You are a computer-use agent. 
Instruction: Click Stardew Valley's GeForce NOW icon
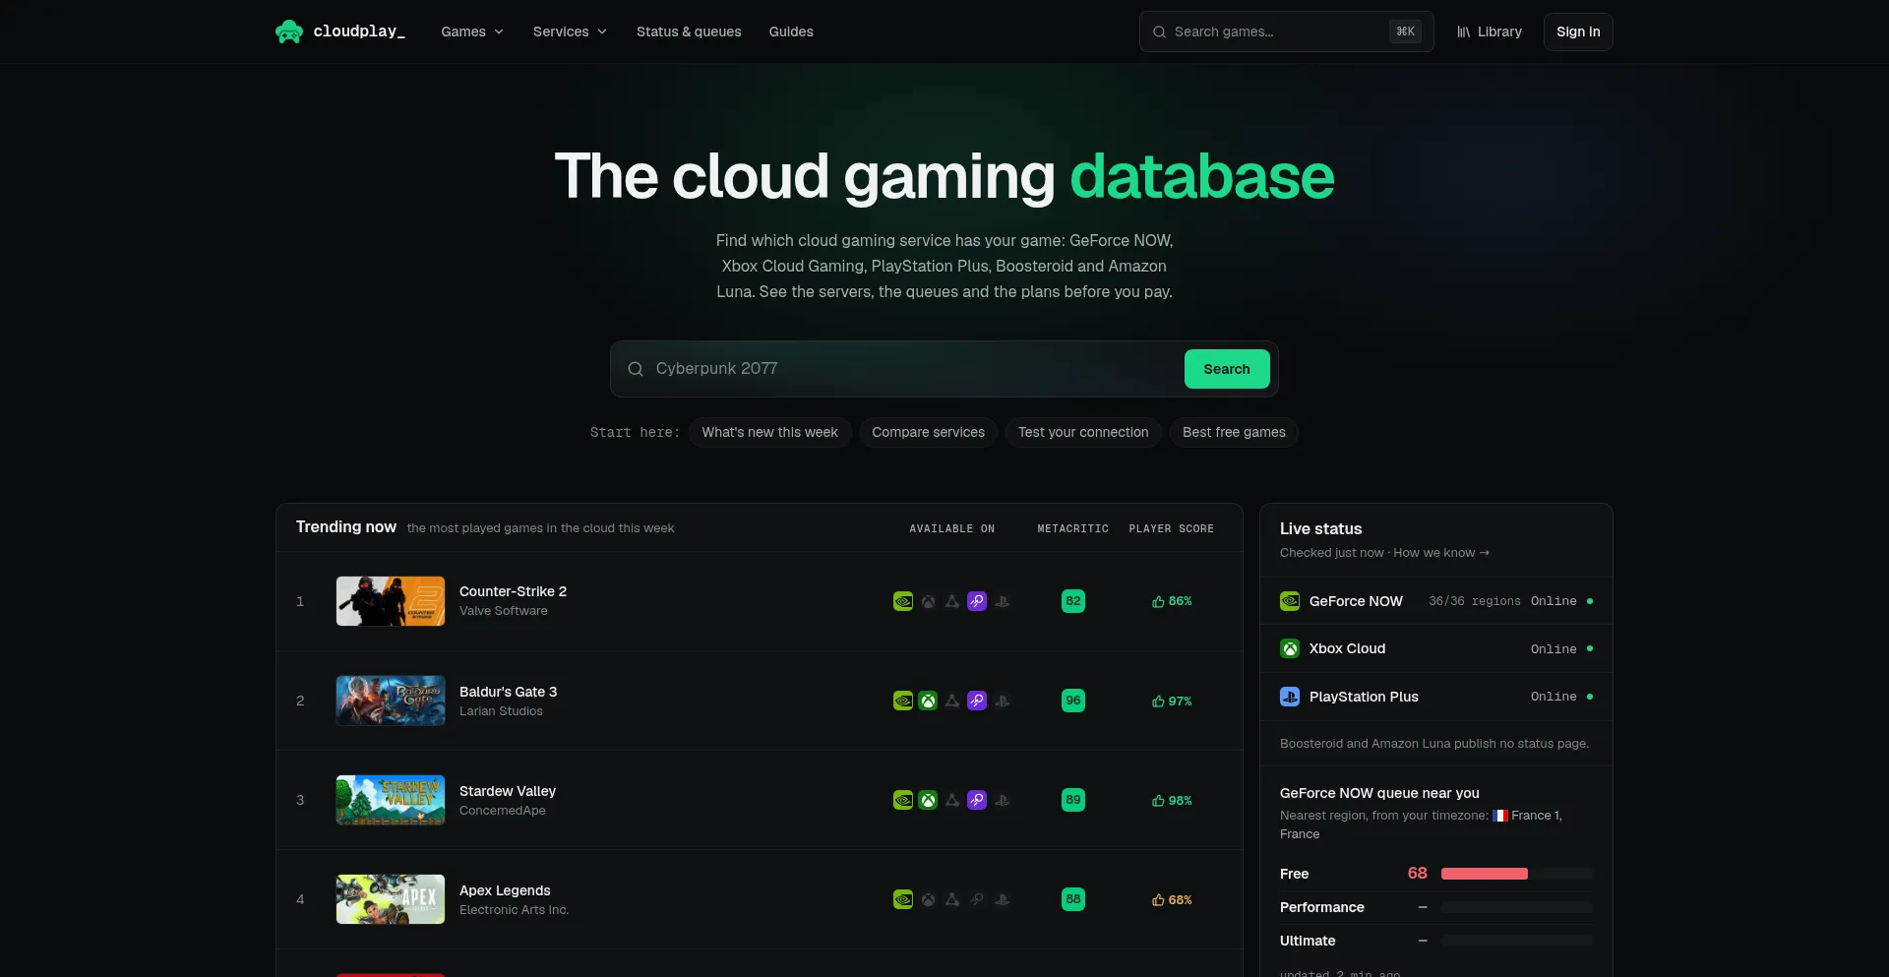(903, 800)
